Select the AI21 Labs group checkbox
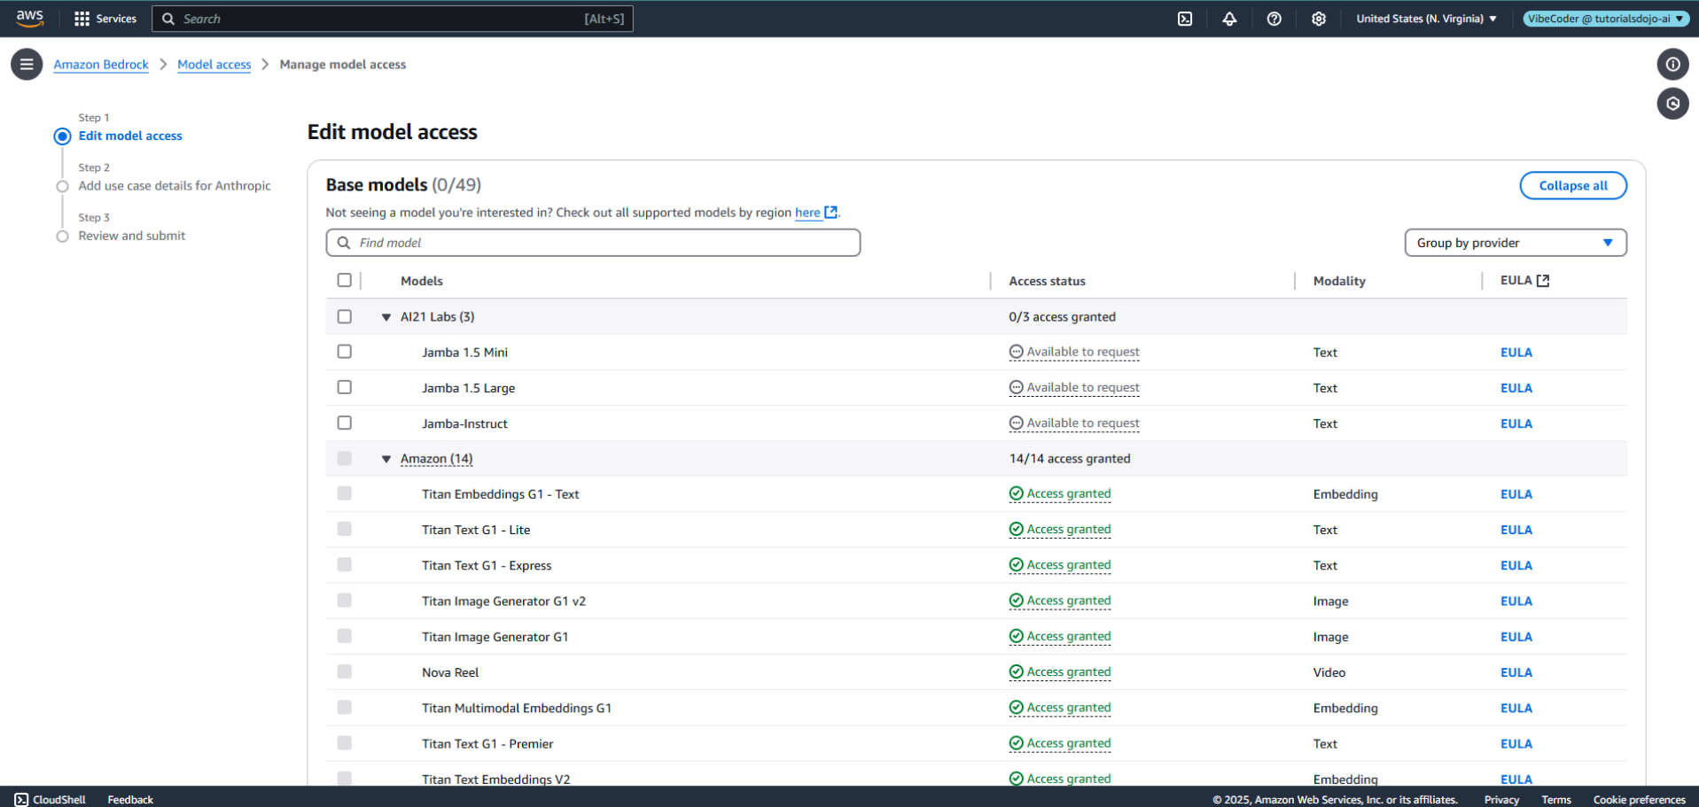This screenshot has width=1699, height=807. [x=345, y=316]
